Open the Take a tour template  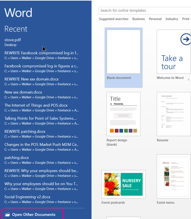pyautogui.click(x=174, y=51)
